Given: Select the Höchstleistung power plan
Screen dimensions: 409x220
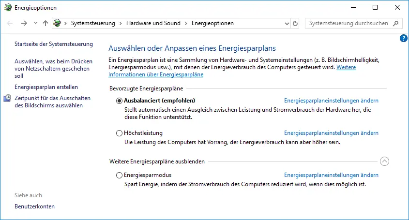Looking at the screenshot, I should 120,133.
